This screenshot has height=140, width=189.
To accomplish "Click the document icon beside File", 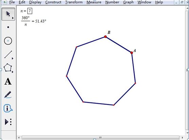I will coord(5,2).
